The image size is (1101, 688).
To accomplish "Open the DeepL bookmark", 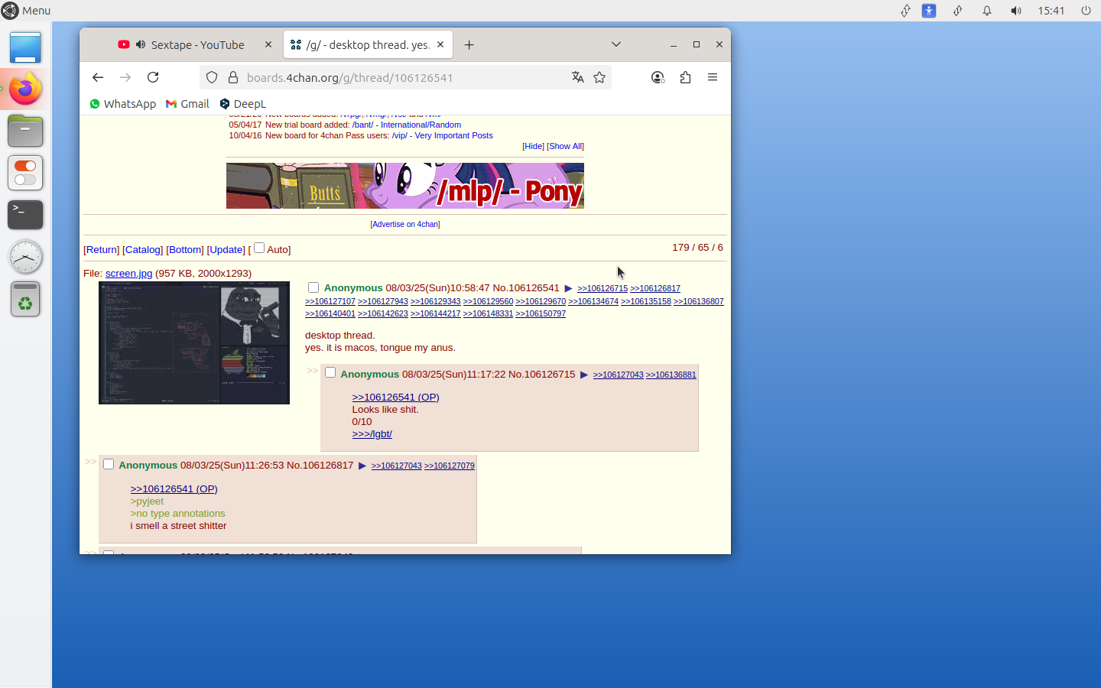I will (242, 104).
